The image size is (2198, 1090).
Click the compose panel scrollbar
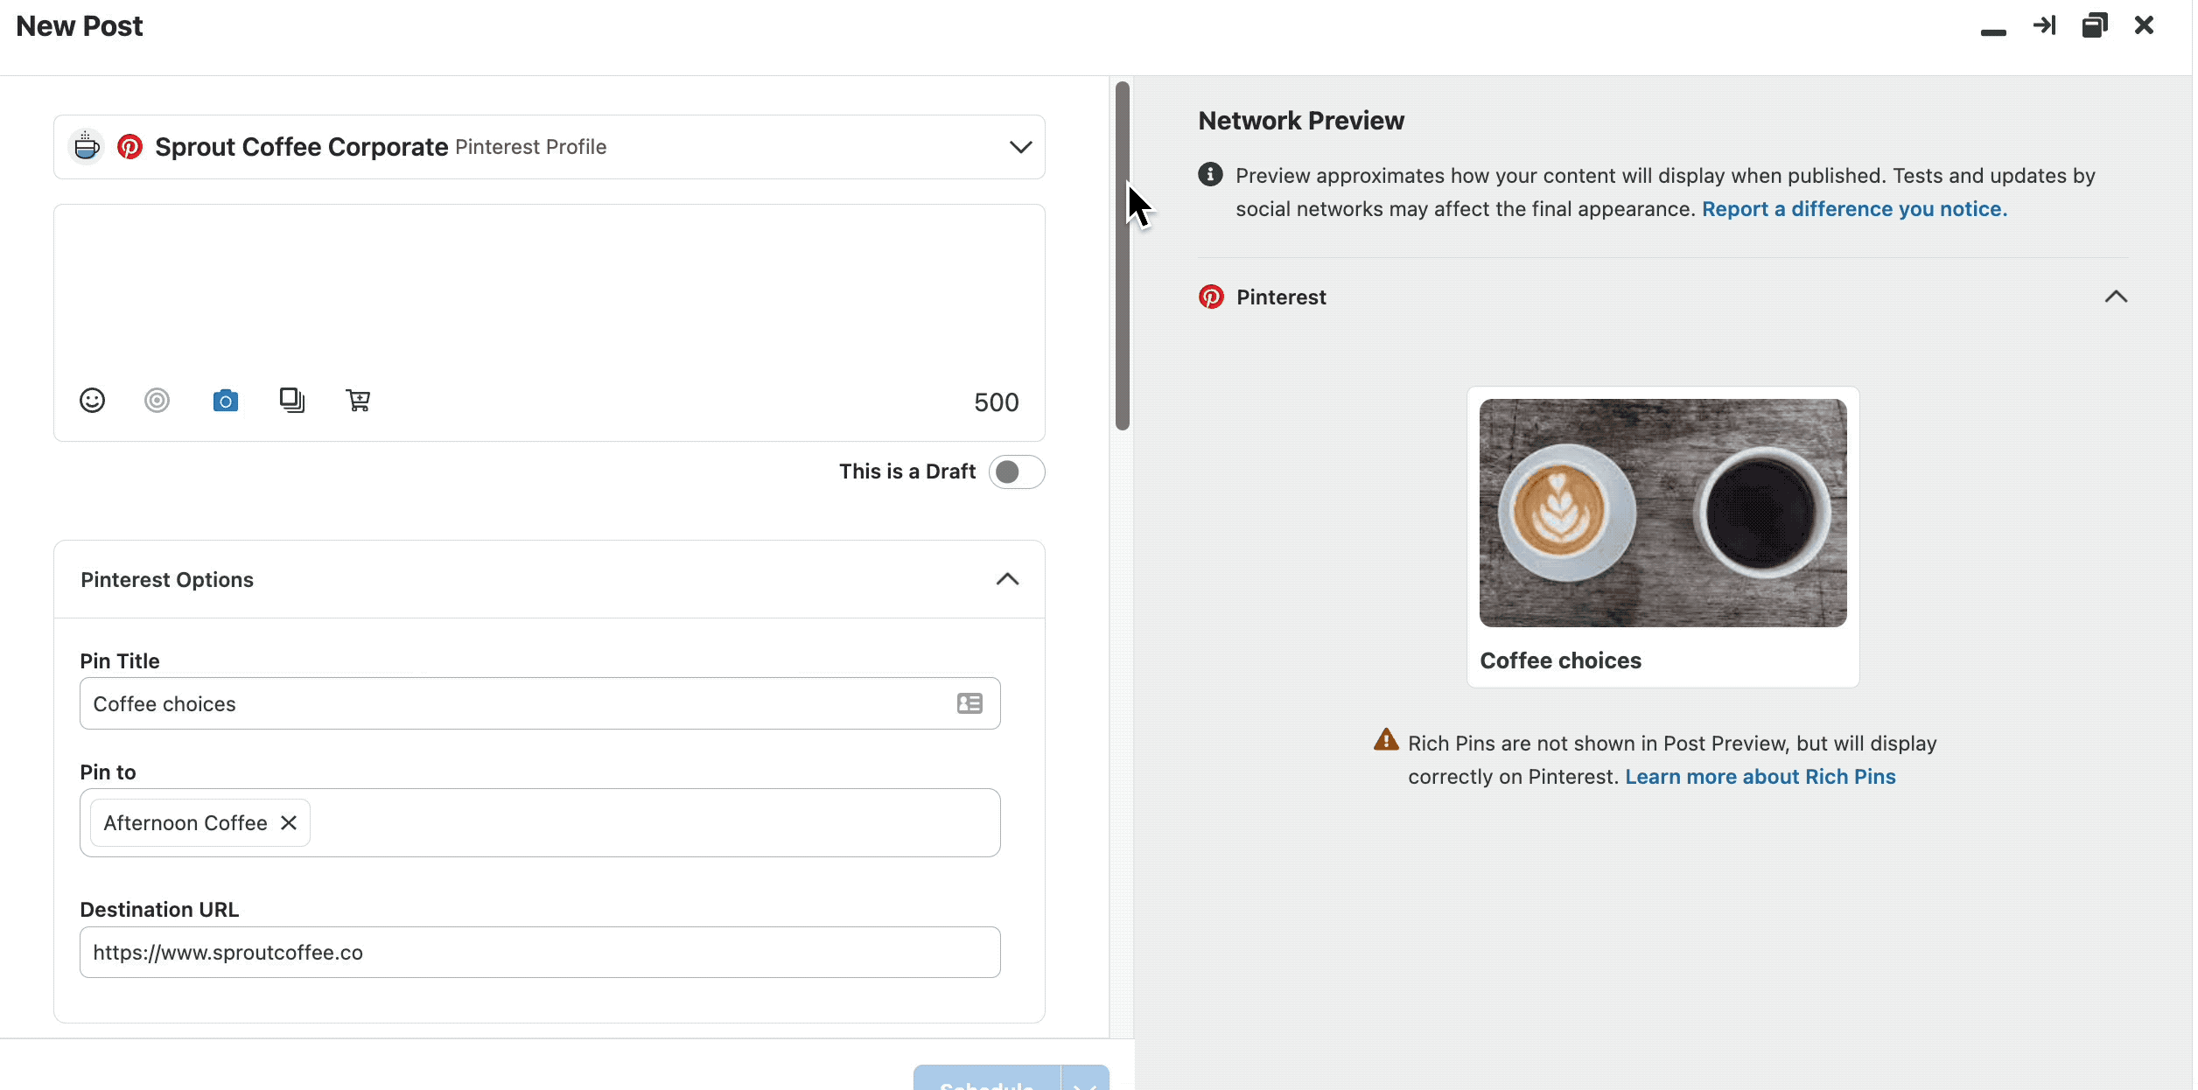pyautogui.click(x=1123, y=255)
